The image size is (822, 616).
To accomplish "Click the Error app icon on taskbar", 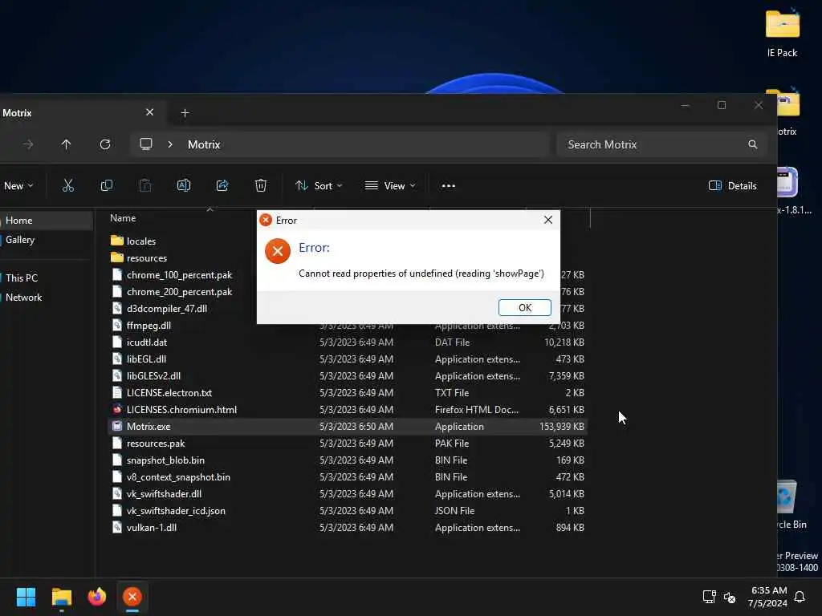I will pos(132,597).
